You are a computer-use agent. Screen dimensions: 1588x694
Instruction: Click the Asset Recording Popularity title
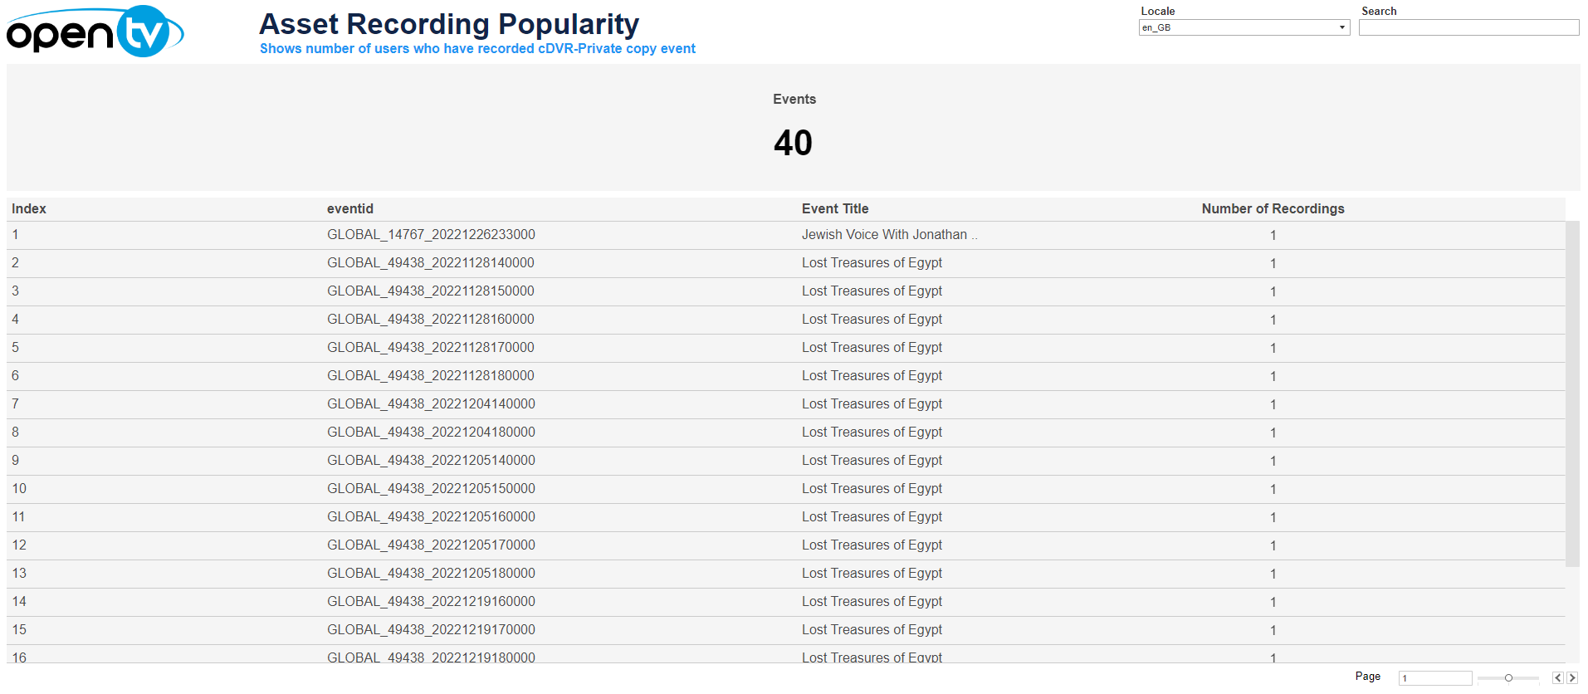449,24
